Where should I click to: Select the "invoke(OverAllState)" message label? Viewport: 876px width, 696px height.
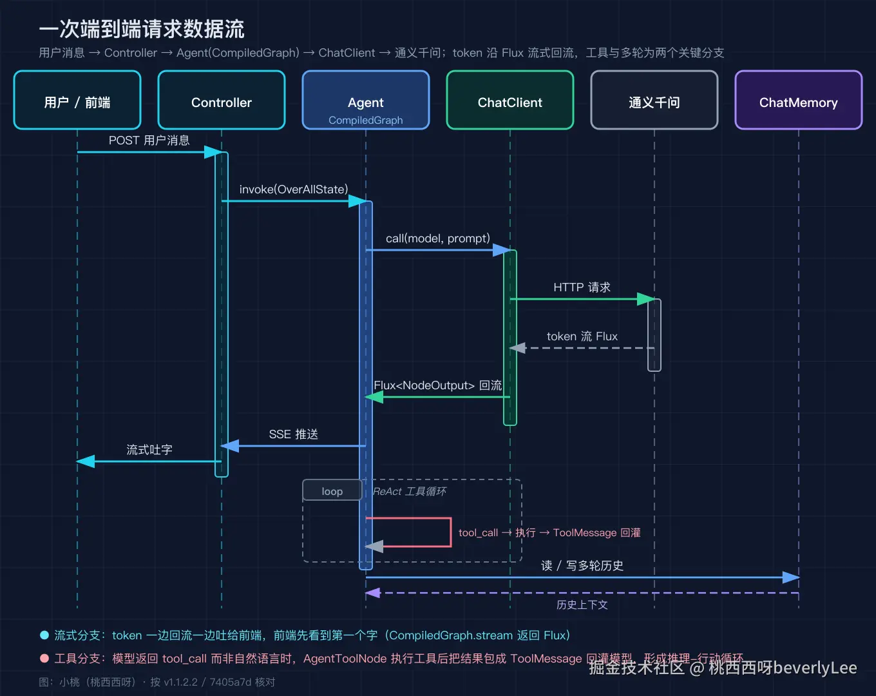(x=294, y=189)
